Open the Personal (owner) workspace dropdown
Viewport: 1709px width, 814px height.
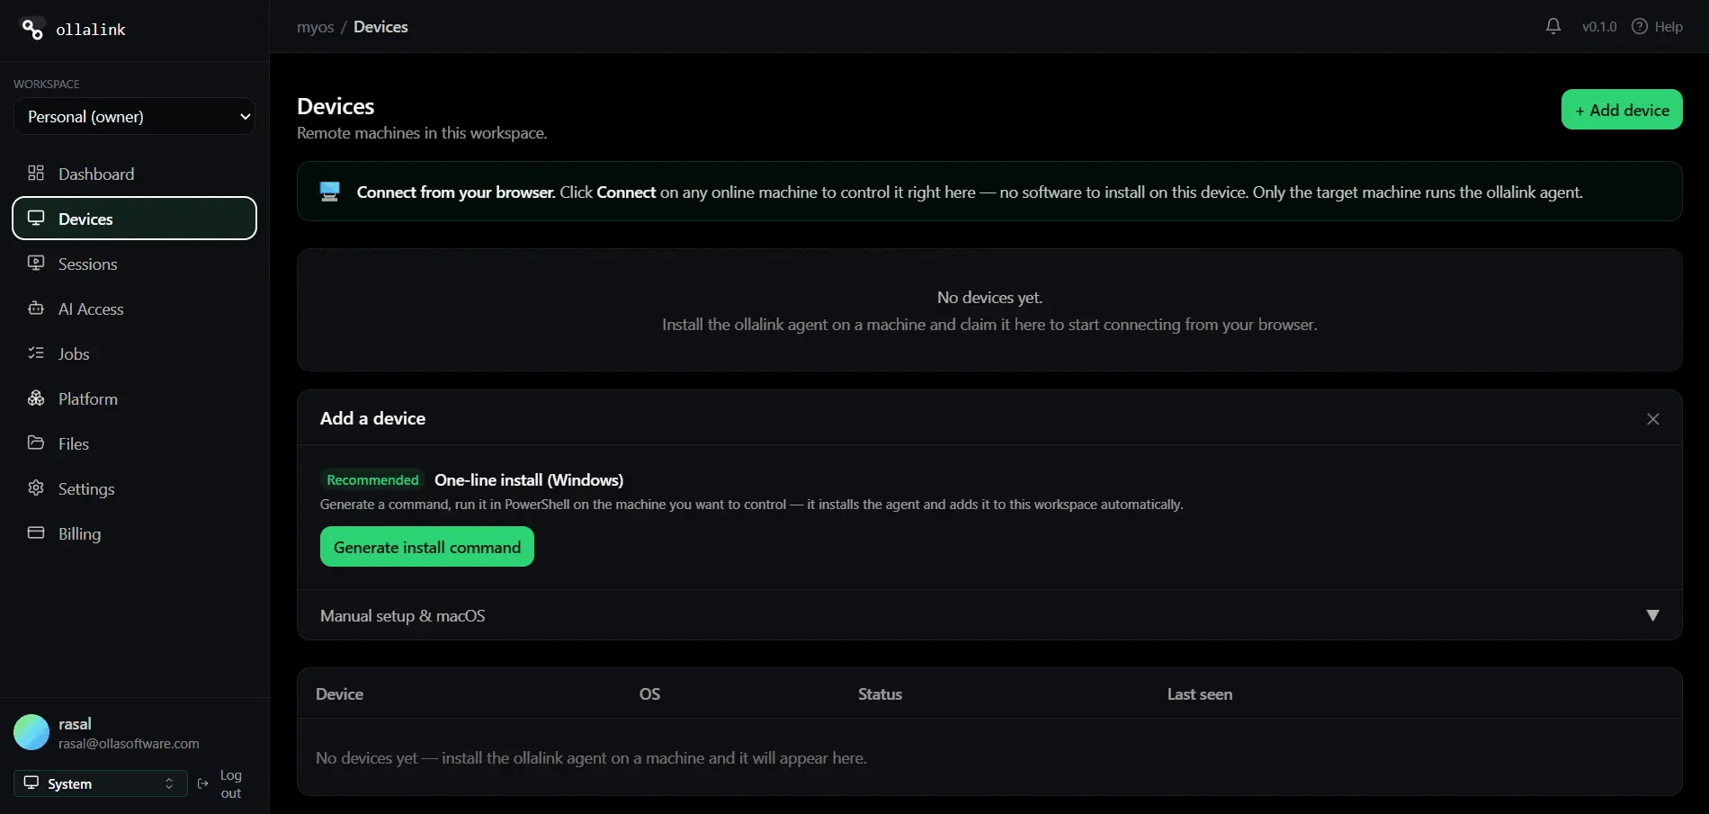[134, 116]
